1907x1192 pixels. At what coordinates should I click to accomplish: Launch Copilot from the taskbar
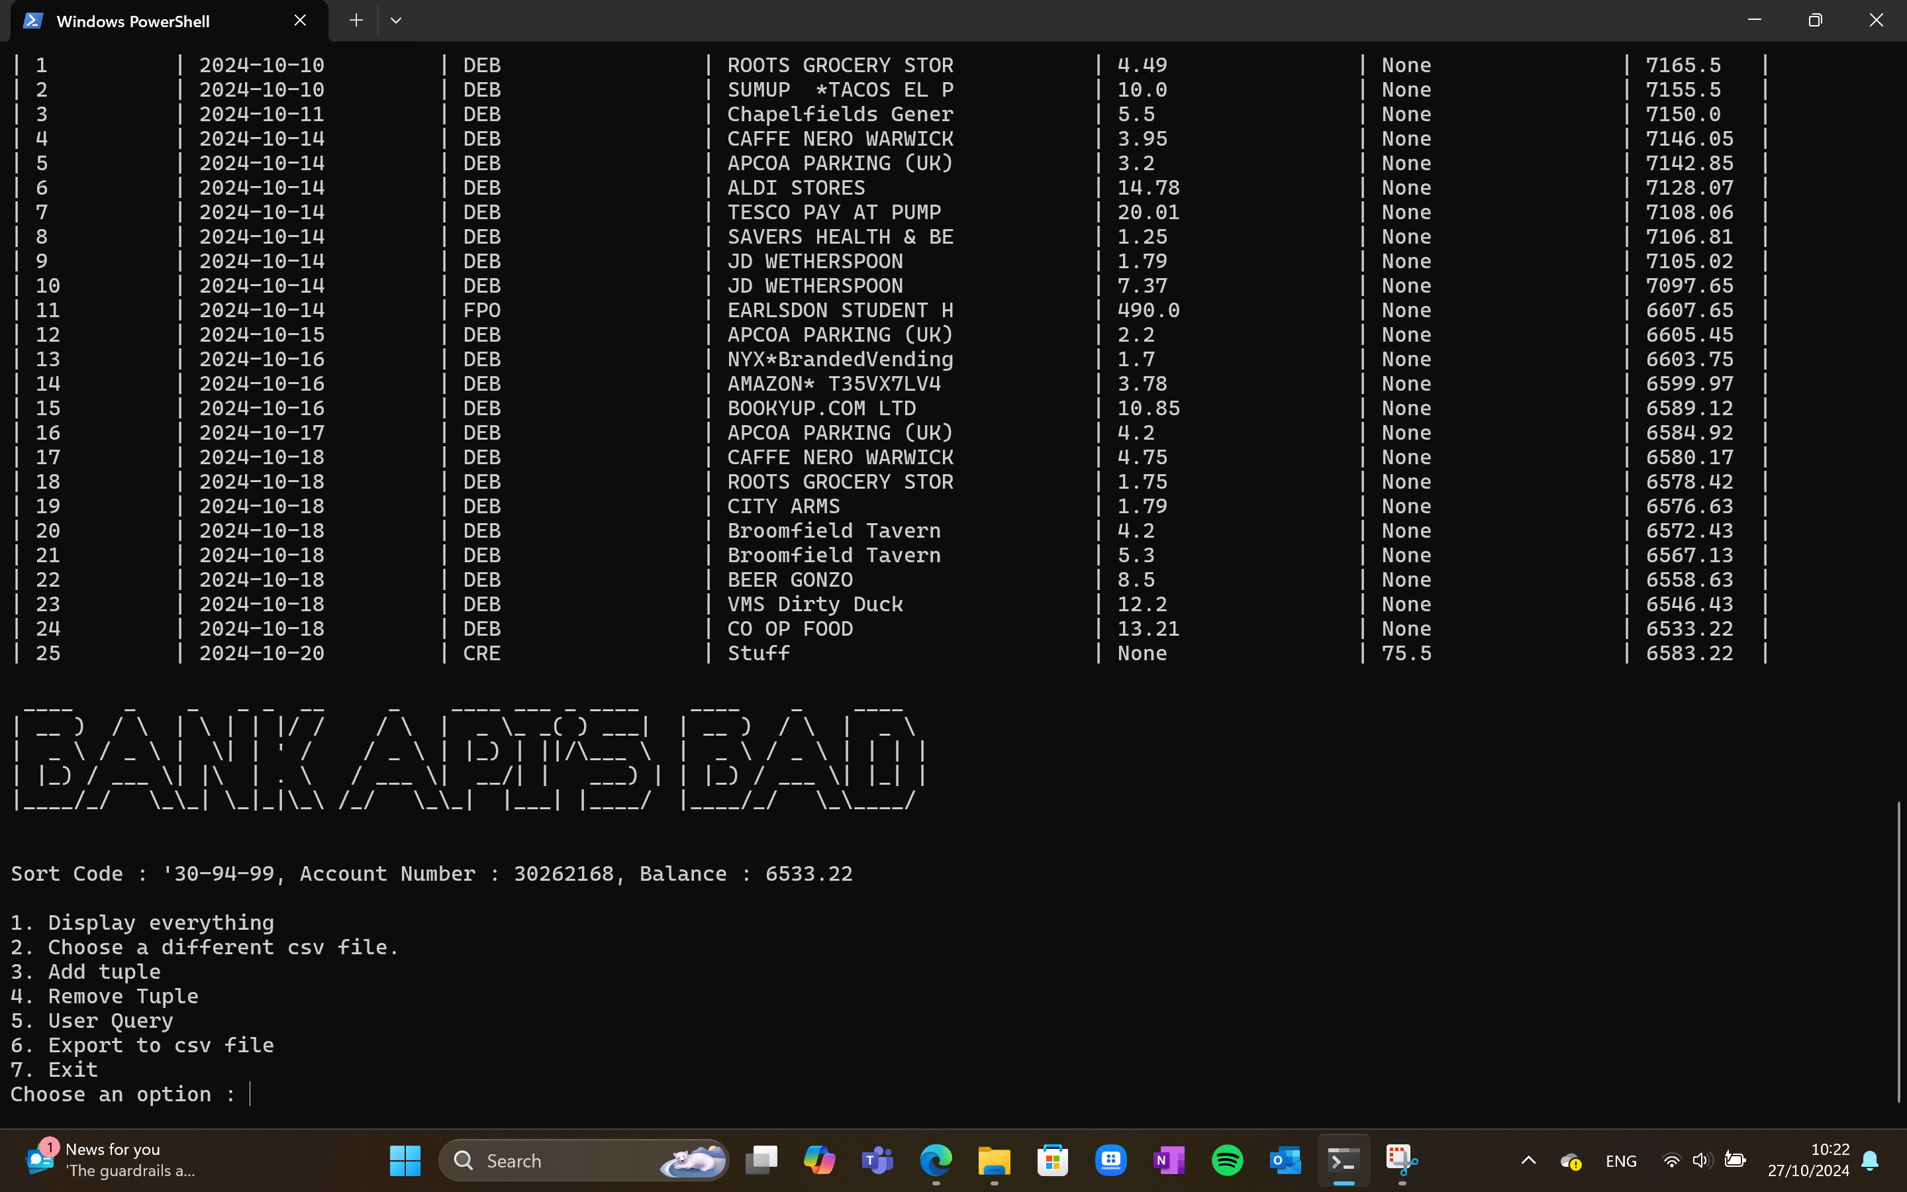820,1160
